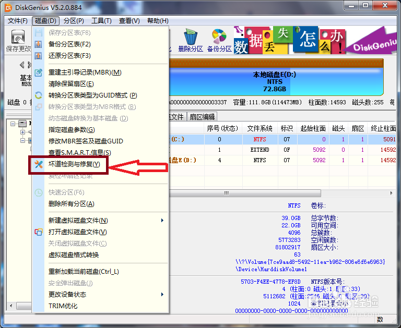Screen dimensions: 401x328
Task: Click partition table horizontal scrollbar thumb
Action: [x=245, y=193]
